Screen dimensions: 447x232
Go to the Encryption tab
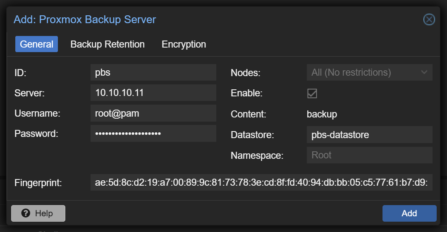[184, 44]
